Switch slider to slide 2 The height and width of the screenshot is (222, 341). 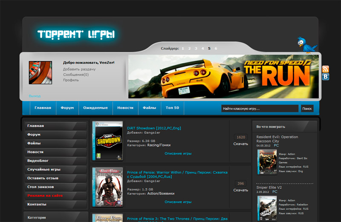[x=189, y=49]
